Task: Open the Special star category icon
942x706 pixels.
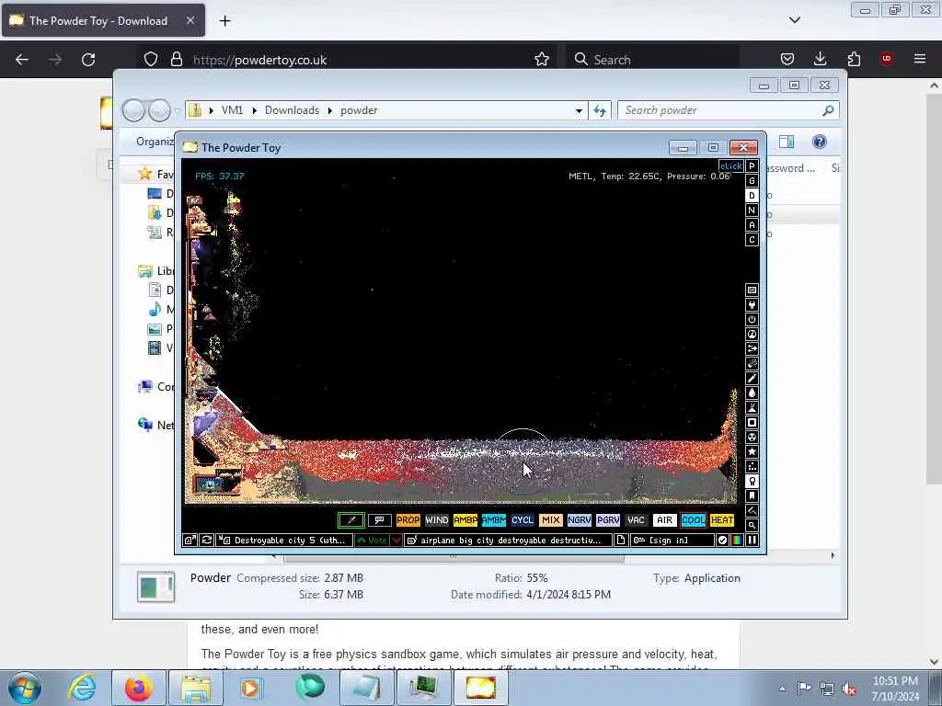Action: [752, 452]
